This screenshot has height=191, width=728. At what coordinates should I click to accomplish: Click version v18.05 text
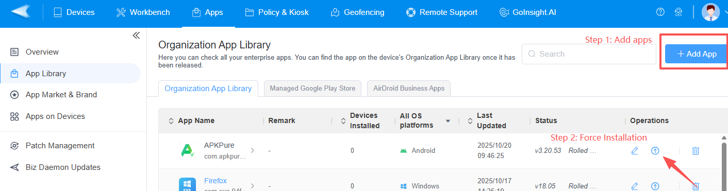tap(545, 186)
